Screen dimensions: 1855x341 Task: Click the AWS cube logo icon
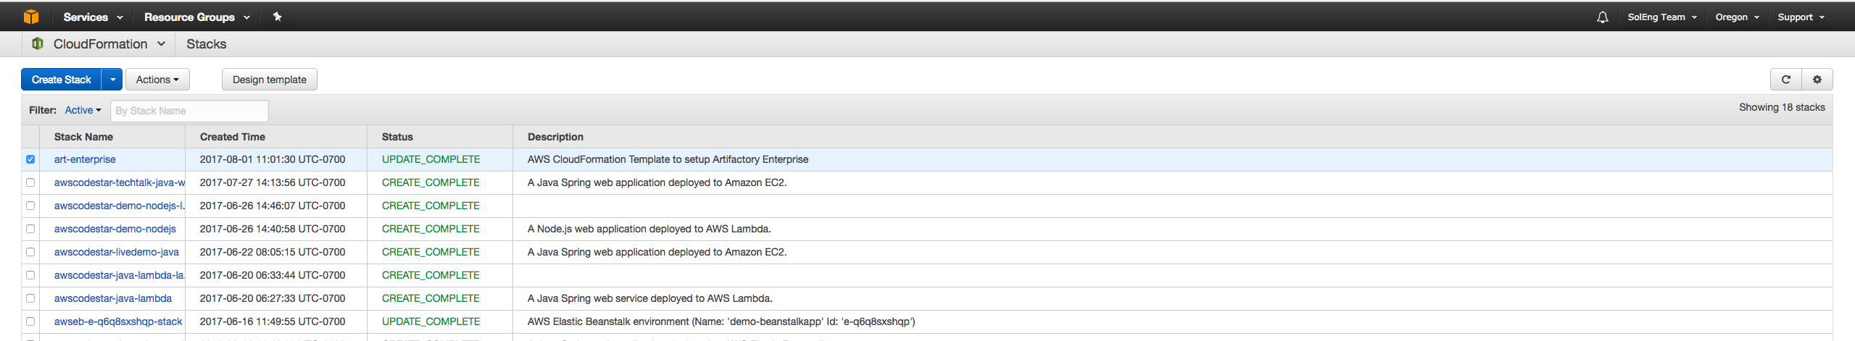[x=30, y=17]
